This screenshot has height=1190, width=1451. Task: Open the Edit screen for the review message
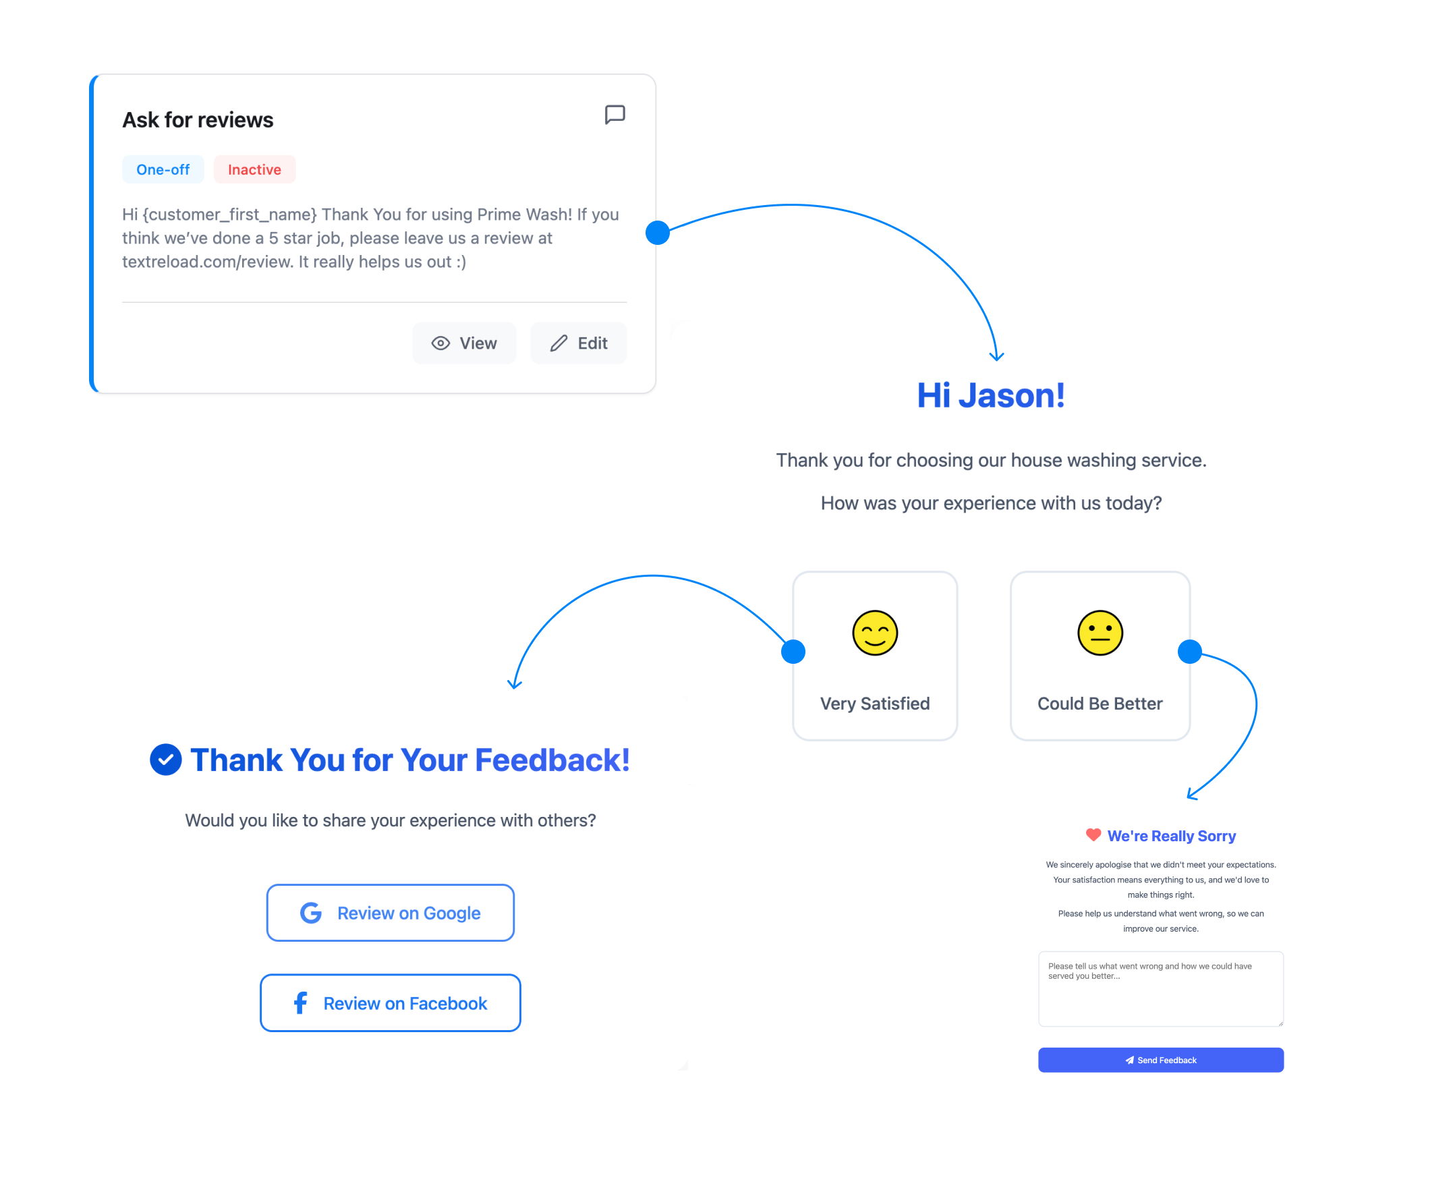click(x=579, y=343)
